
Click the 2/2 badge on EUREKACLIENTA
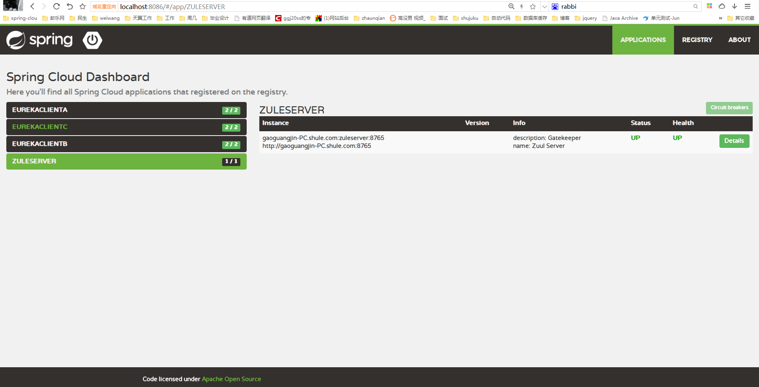point(231,110)
